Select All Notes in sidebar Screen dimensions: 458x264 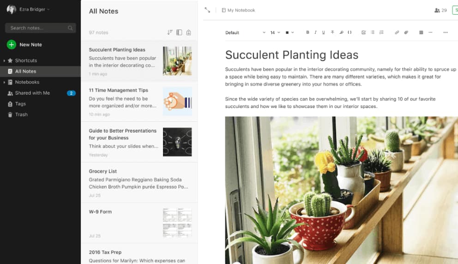[40, 71]
